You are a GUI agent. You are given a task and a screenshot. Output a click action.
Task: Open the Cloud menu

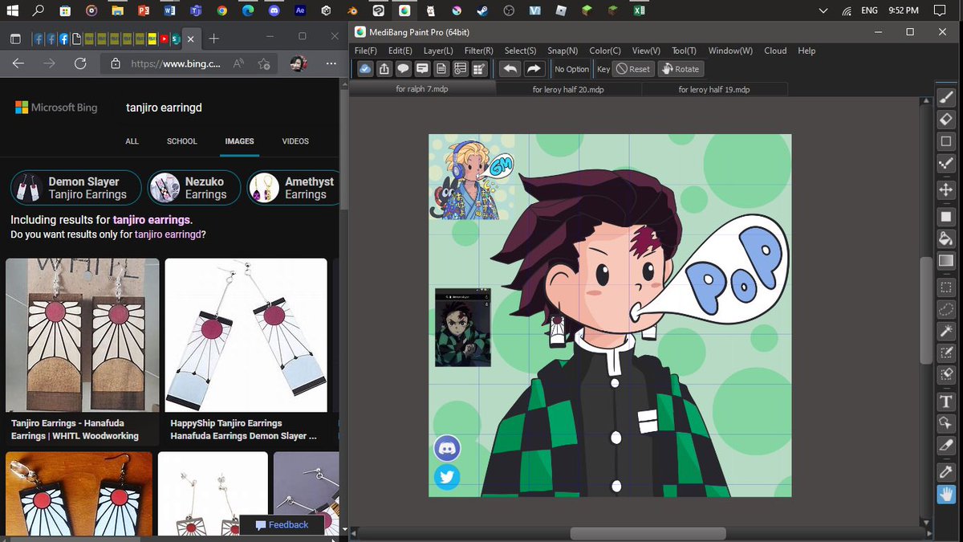(x=775, y=51)
